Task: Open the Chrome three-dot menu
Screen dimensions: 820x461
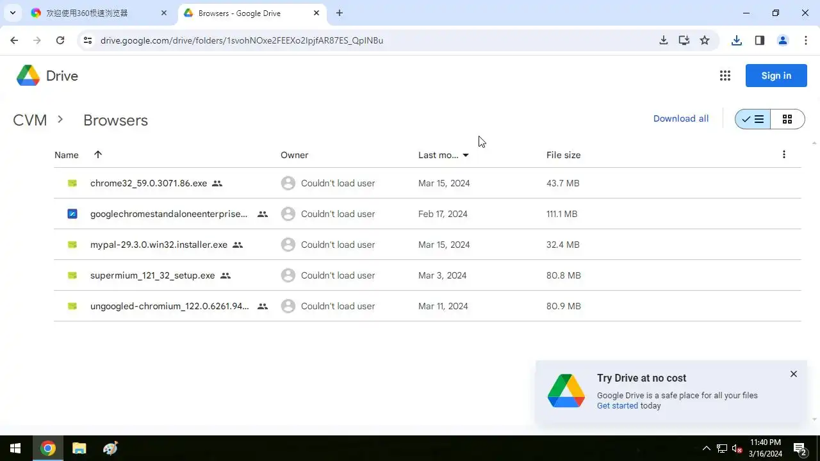Action: tap(806, 40)
